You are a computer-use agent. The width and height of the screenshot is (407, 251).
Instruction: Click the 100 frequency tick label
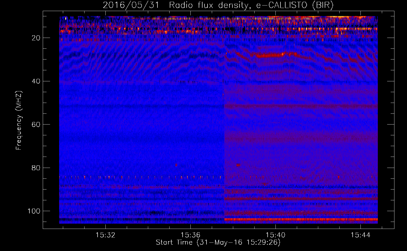(34, 211)
